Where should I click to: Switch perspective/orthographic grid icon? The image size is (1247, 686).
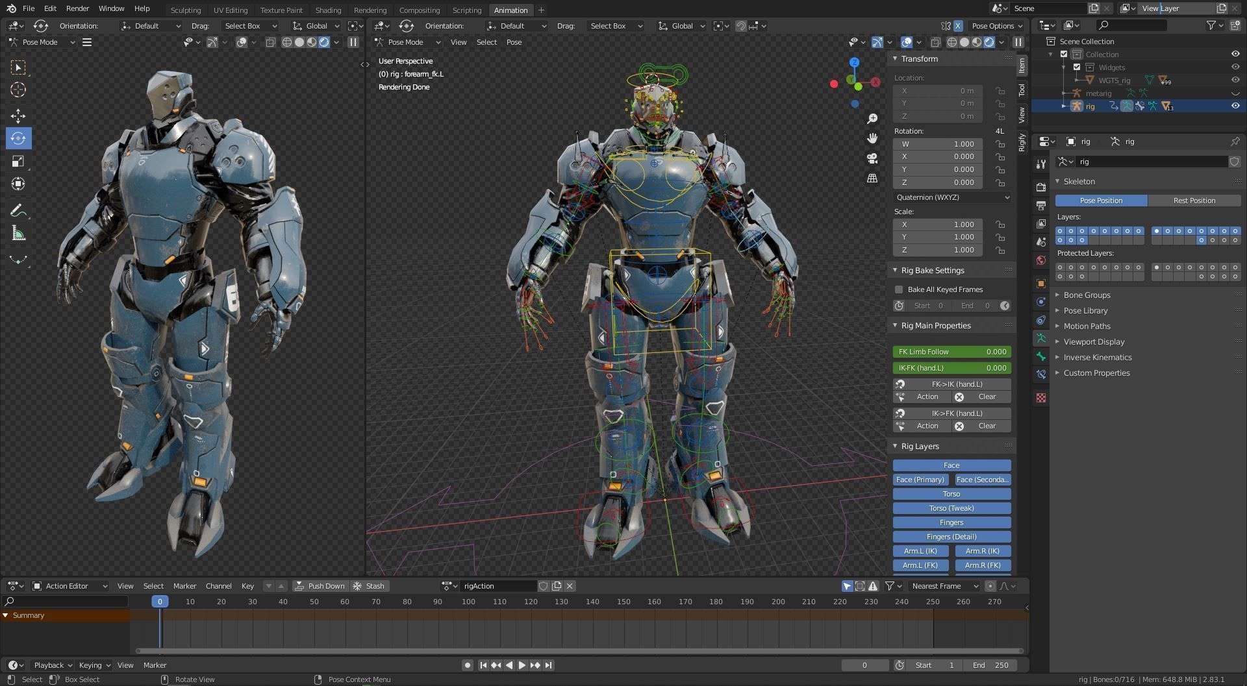[x=872, y=178]
